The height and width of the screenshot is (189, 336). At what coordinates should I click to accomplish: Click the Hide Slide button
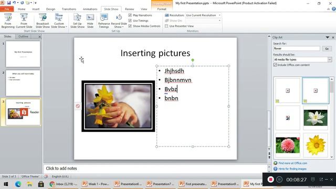[x=90, y=21]
